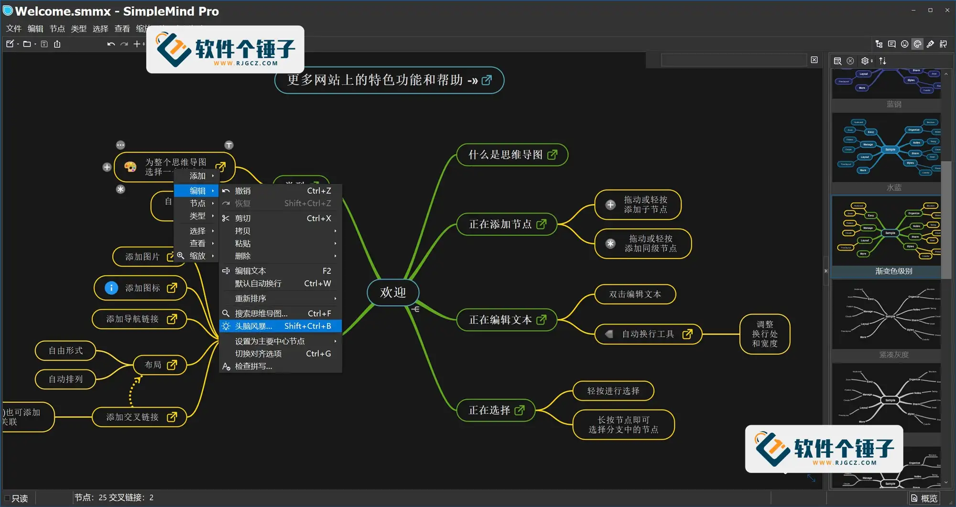Choose 切换对齐选项 entry
Viewport: 956px width, 507px height.
click(281, 354)
